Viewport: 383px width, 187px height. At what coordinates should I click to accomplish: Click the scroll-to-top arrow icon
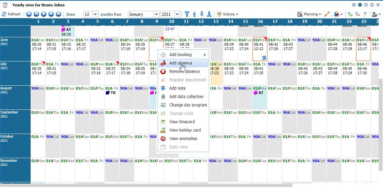[187, 14]
